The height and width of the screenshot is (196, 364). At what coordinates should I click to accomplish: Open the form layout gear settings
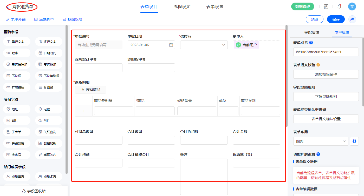[x=354, y=141]
